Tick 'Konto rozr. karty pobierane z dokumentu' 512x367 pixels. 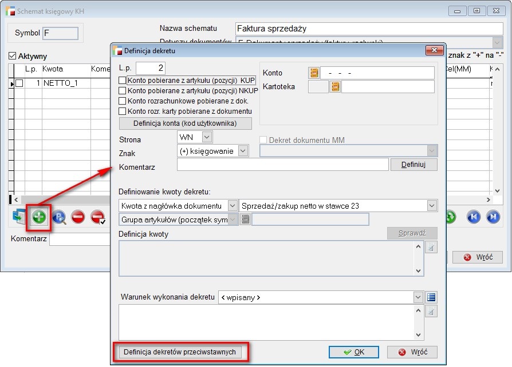(x=122, y=111)
